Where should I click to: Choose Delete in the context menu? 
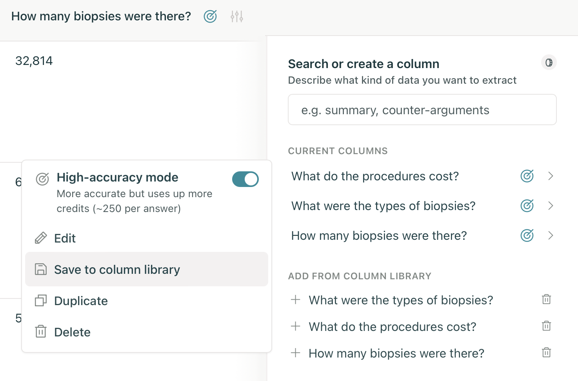point(72,332)
